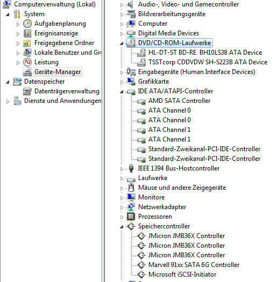Click the Monitore icon
This screenshot has height=282, width=278.
pos(131,197)
